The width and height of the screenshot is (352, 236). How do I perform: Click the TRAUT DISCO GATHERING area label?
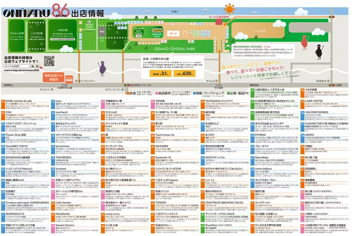point(89,27)
